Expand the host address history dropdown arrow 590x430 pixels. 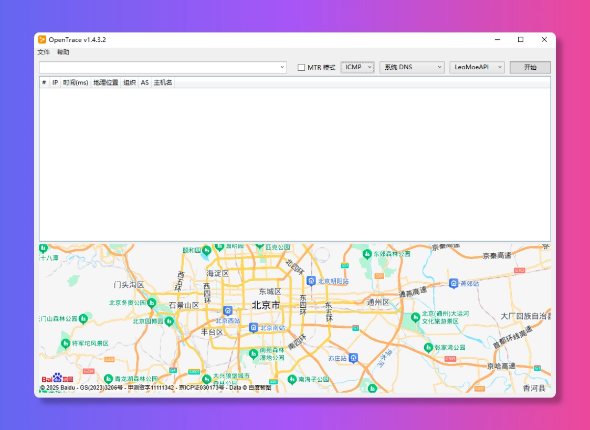(282, 67)
